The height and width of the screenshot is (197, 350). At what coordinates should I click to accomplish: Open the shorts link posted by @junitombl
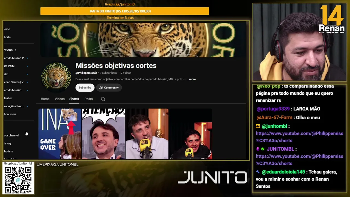pos(299,137)
